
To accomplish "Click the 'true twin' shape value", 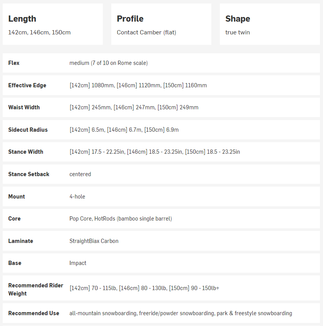I will point(238,32).
